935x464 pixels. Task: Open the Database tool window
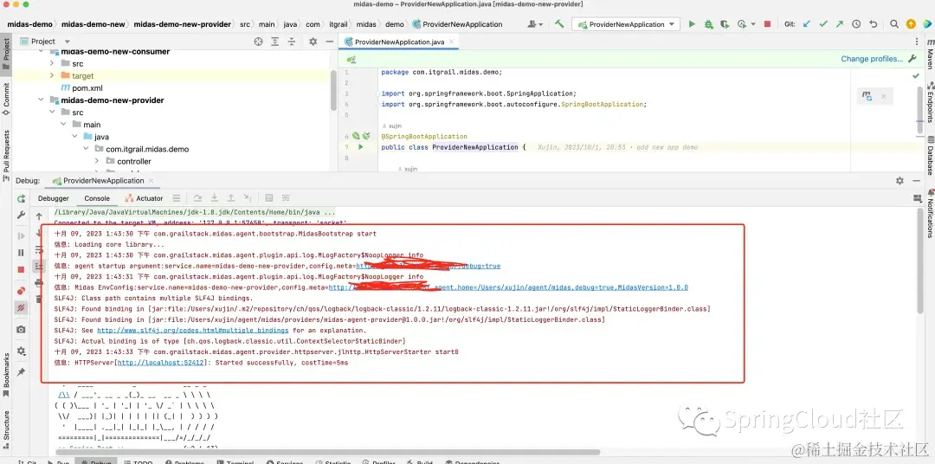[930, 156]
